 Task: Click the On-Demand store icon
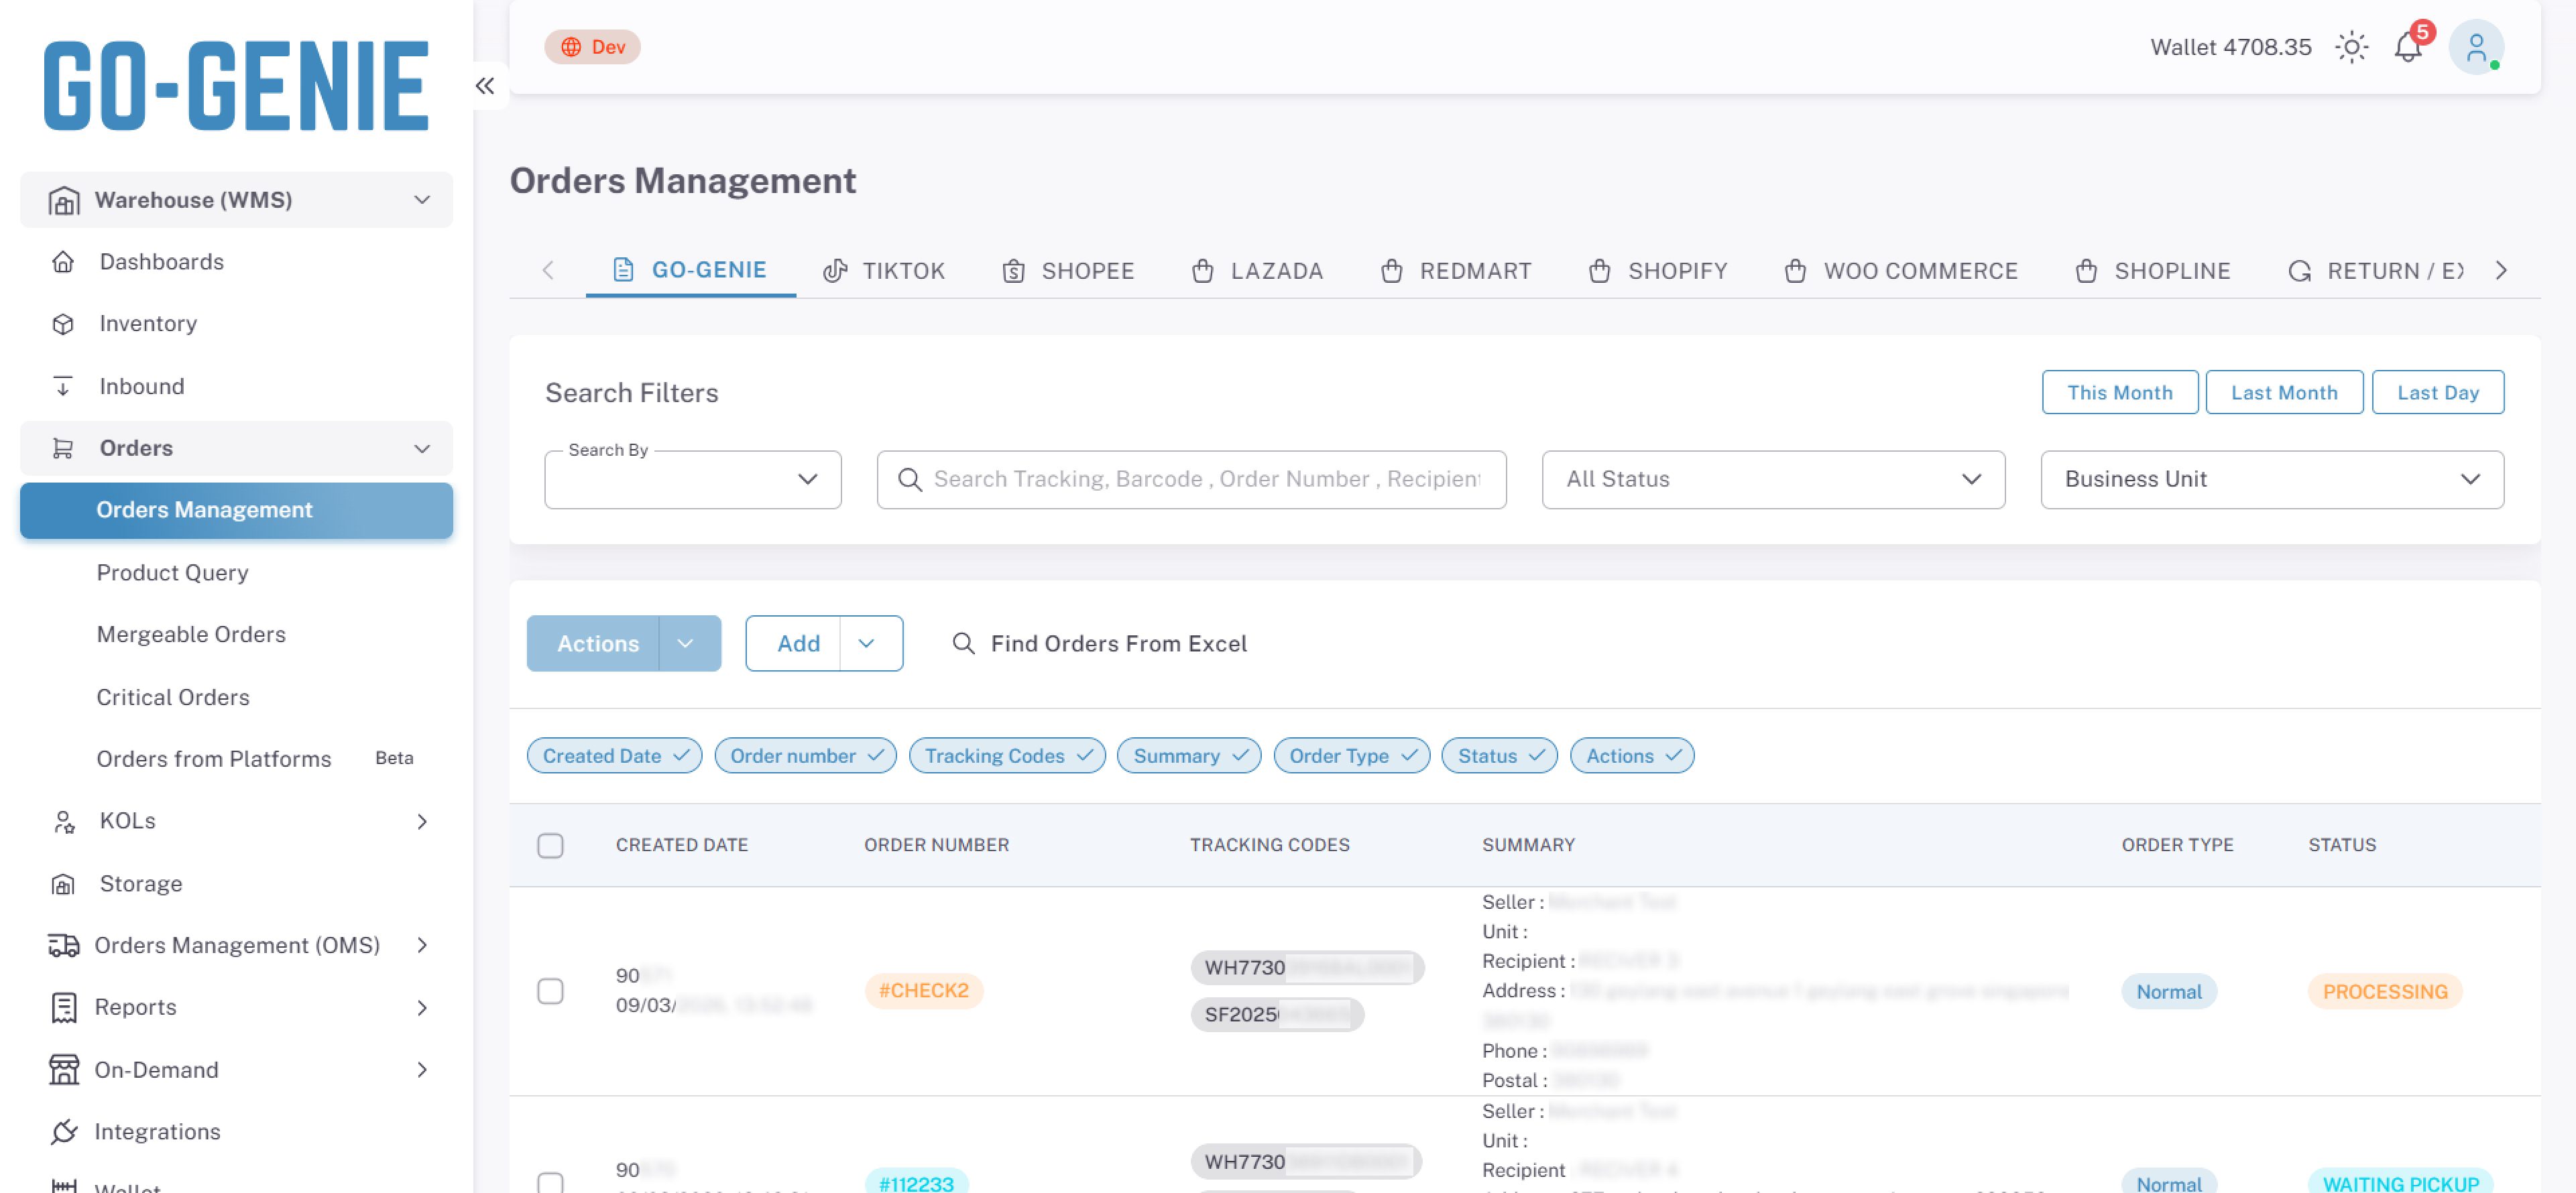coord(63,1069)
